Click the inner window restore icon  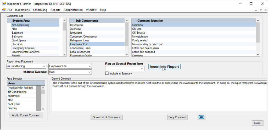261,10
